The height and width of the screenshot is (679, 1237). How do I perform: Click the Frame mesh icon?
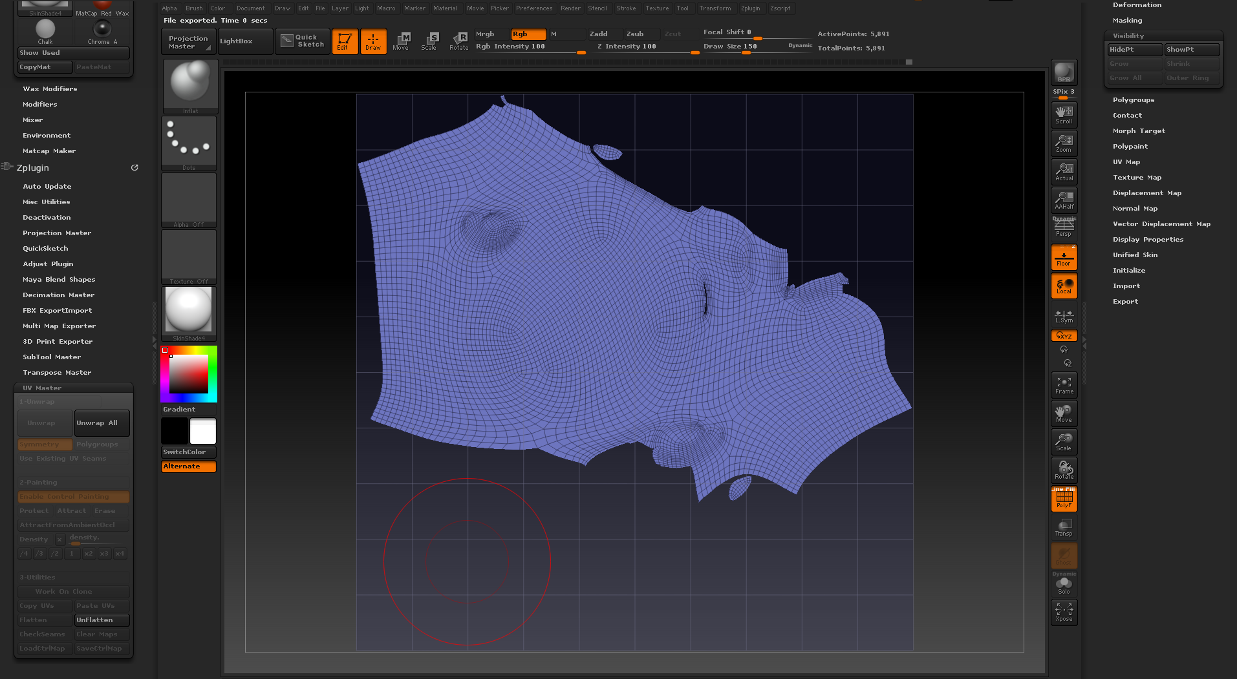coord(1064,384)
